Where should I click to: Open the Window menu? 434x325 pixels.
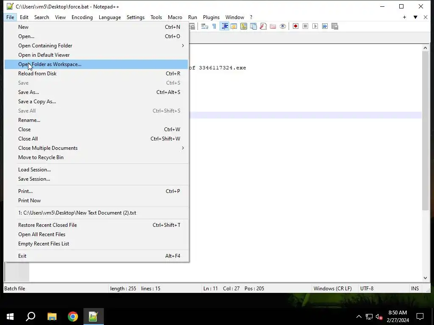click(x=235, y=17)
